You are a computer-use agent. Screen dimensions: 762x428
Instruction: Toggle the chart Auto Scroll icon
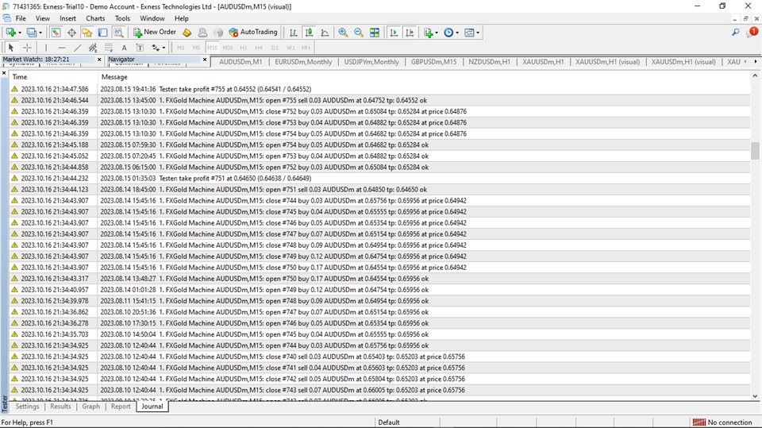pos(394,33)
